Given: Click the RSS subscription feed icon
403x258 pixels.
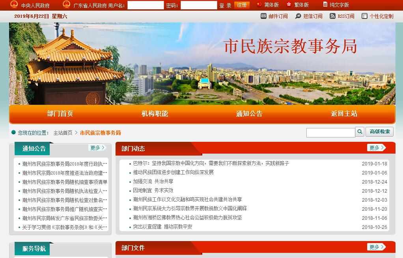Looking at the screenshot, I should tap(332, 16).
